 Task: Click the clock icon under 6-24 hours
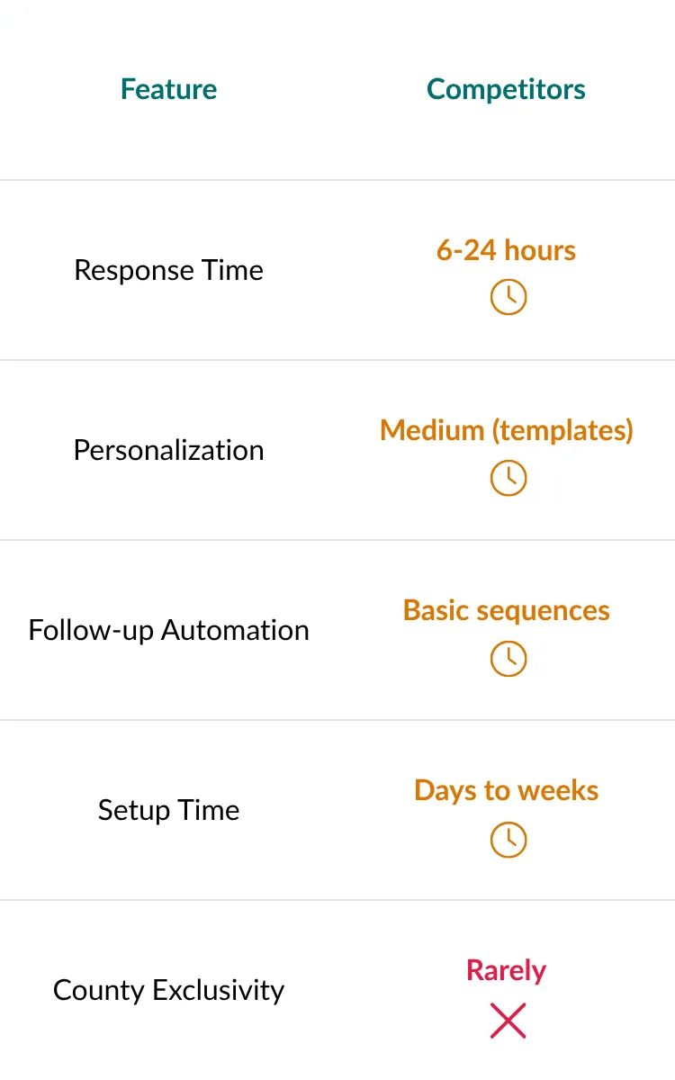click(508, 297)
